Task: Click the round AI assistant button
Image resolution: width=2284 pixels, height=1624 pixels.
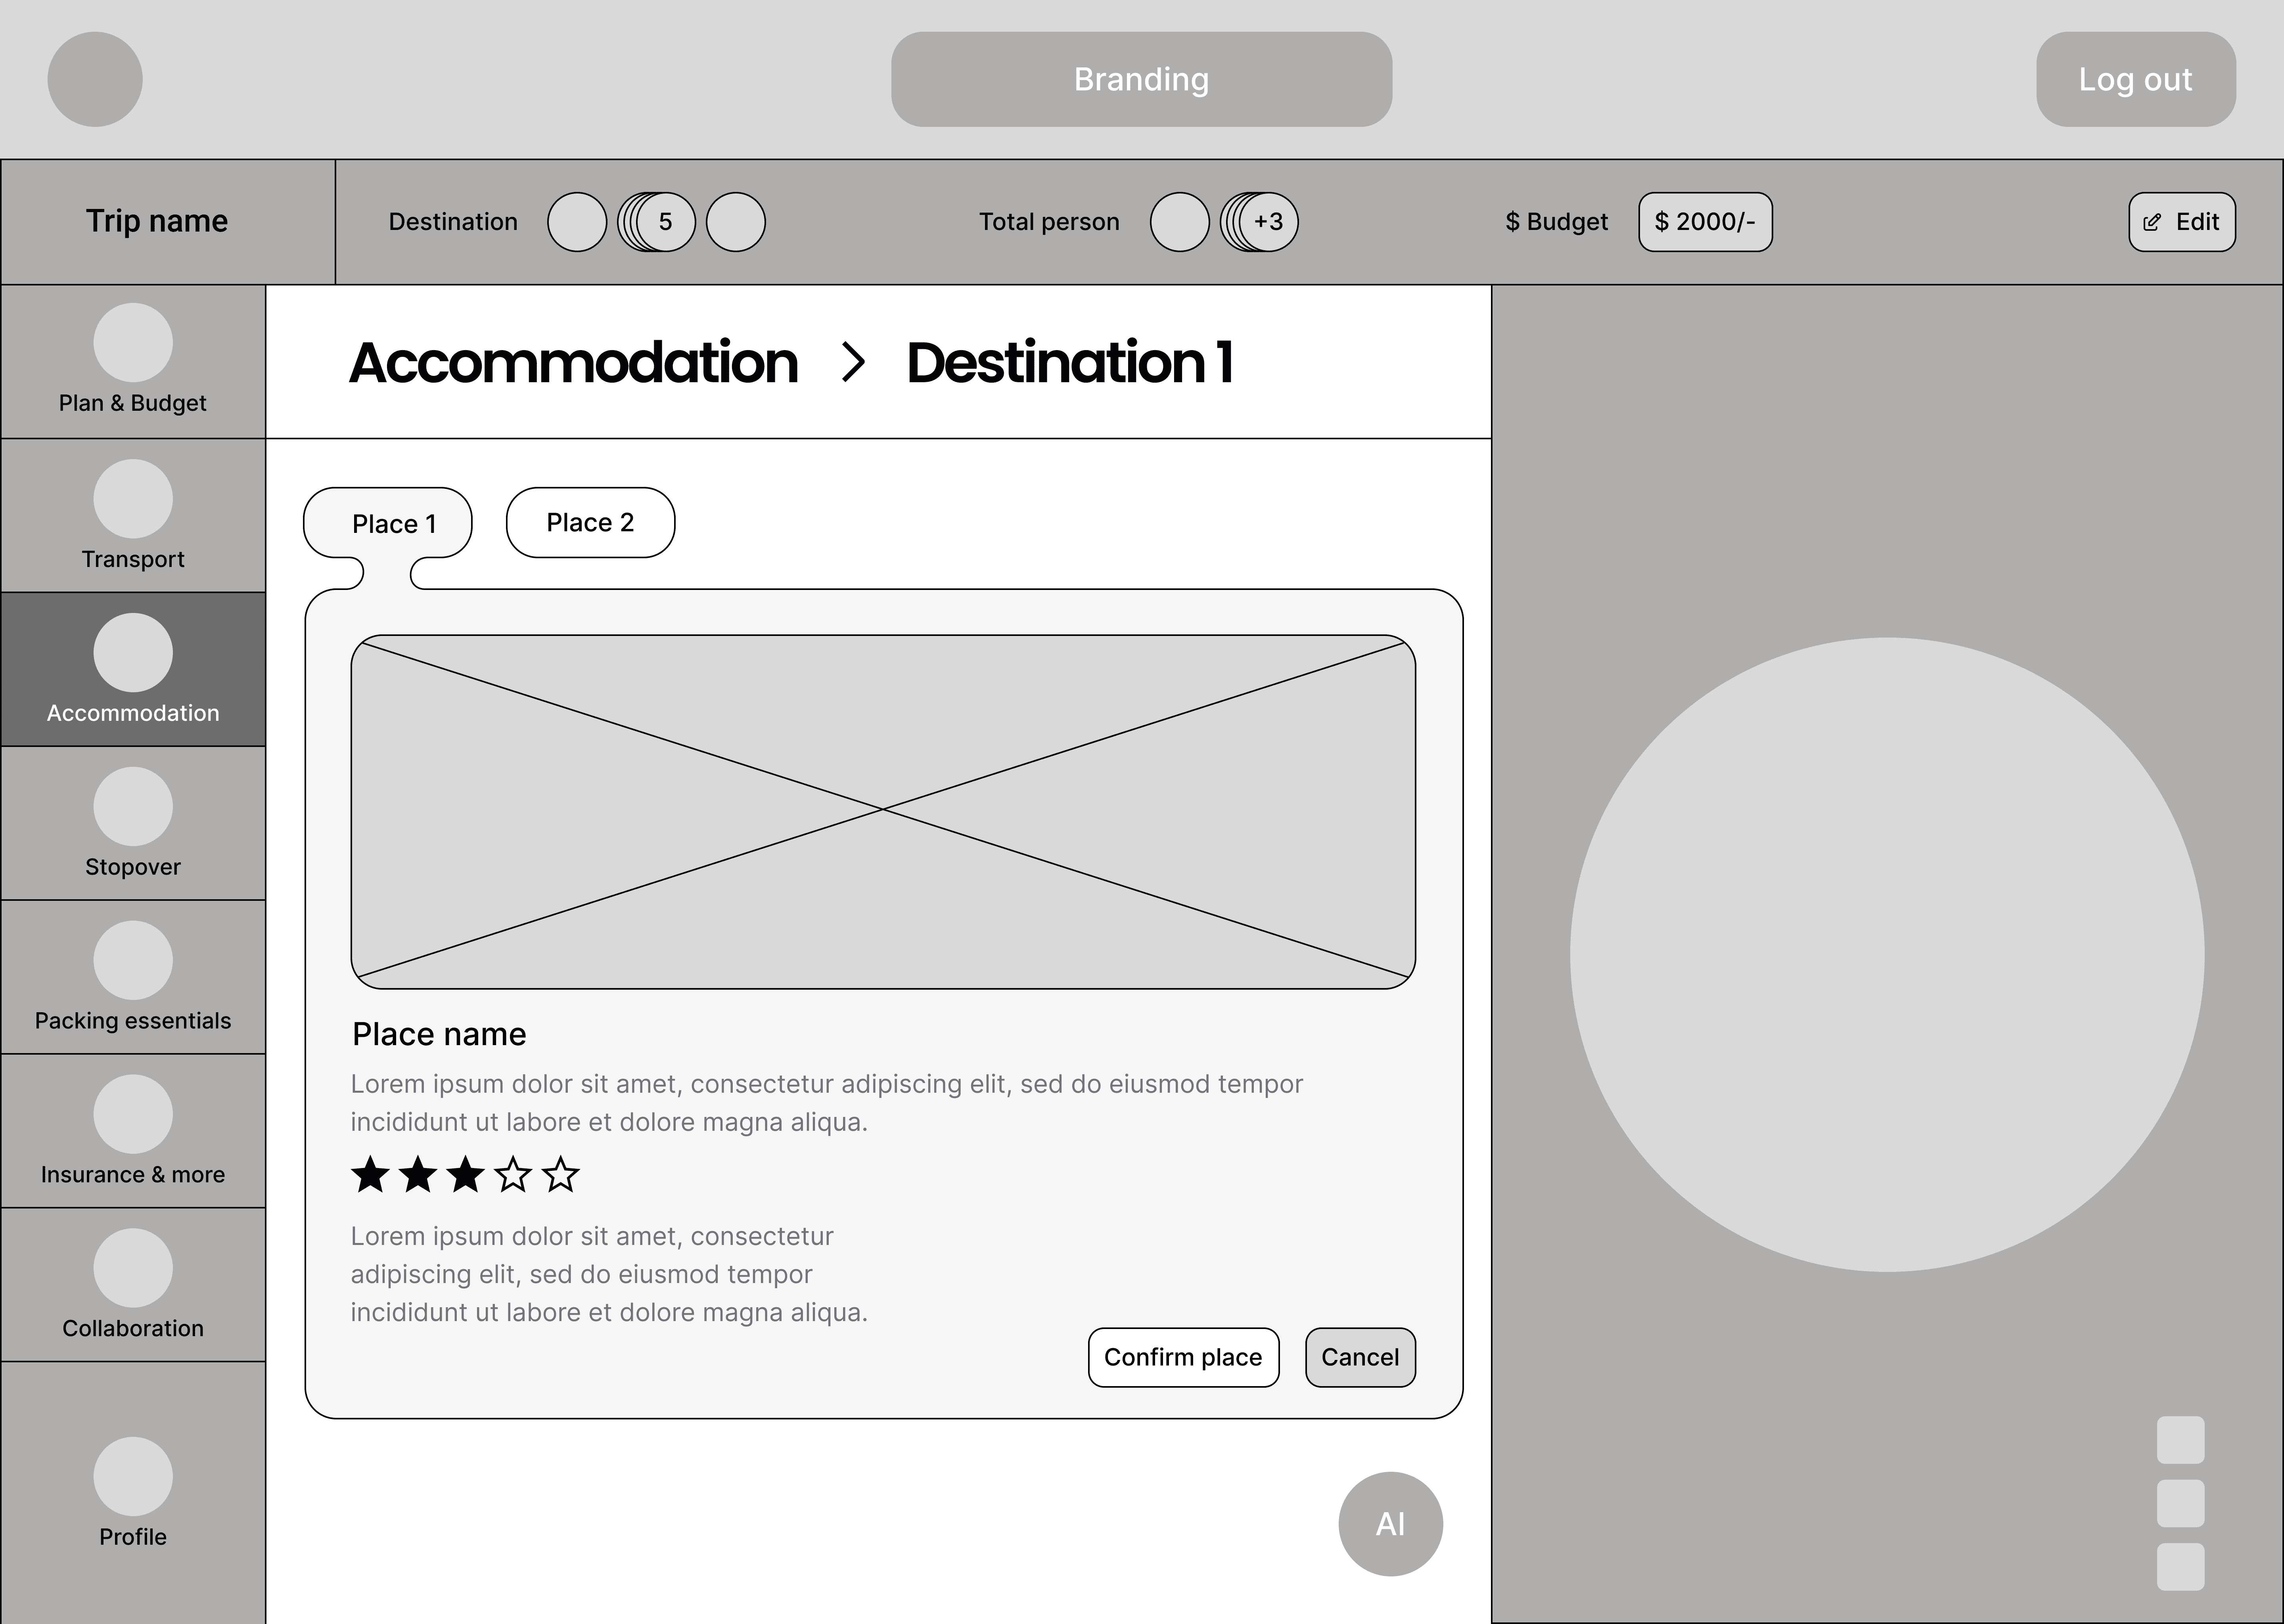Action: 1390,1524
